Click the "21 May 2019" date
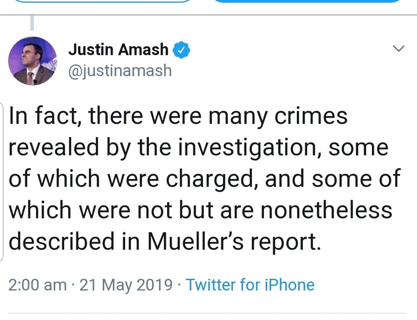Image resolution: width=417 pixels, height=320 pixels. pos(126,285)
